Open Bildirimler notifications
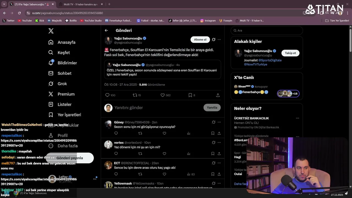The height and width of the screenshot is (198, 352). [x=63, y=63]
